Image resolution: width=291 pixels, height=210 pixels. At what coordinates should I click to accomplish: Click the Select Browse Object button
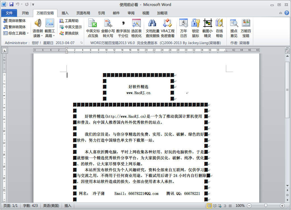pos(287,195)
